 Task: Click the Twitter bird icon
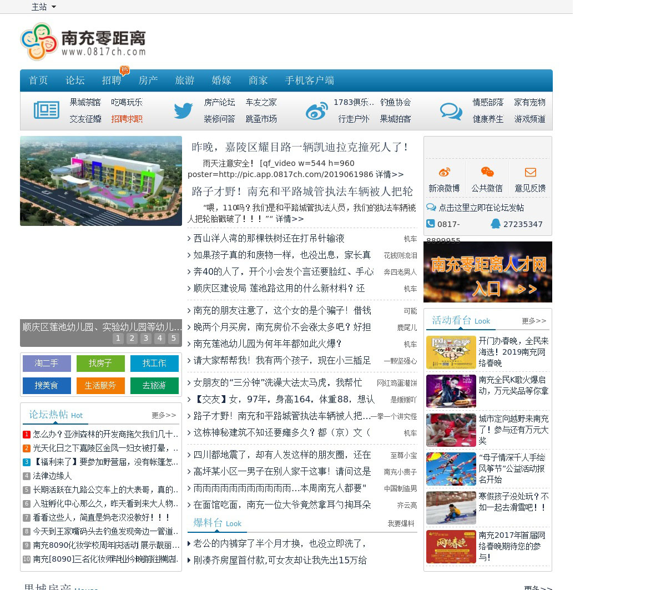[x=183, y=110]
